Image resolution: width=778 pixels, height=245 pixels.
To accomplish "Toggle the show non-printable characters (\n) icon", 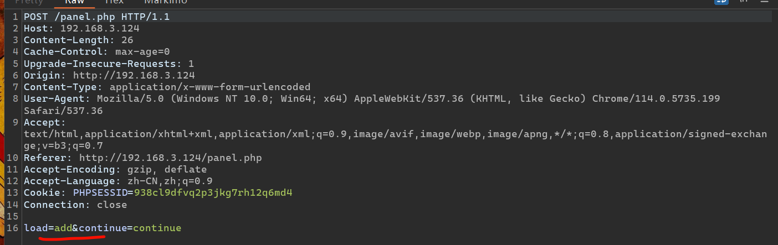I will [743, 2].
